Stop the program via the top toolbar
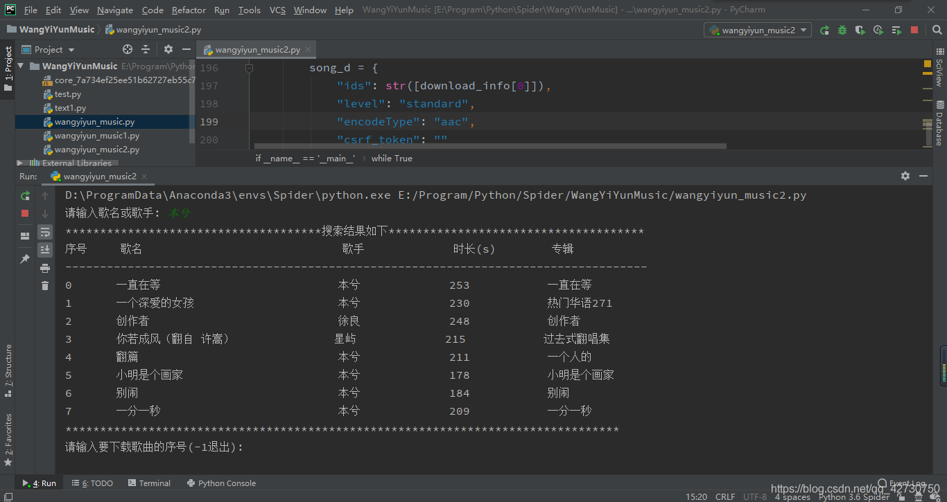 [914, 30]
